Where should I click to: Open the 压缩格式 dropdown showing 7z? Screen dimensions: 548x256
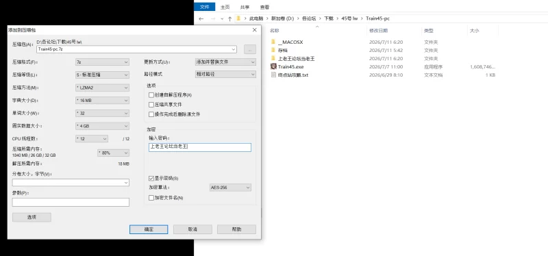point(102,62)
